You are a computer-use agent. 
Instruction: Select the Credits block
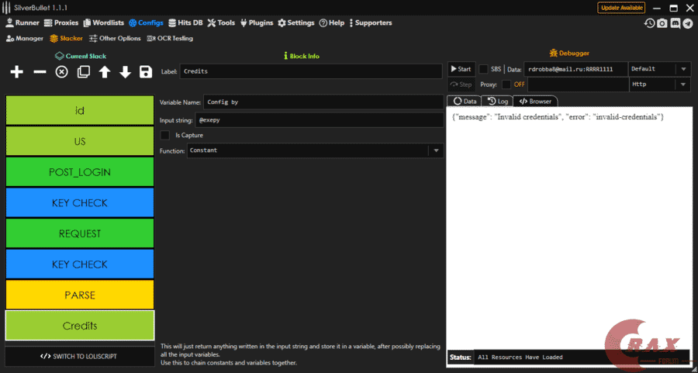click(80, 326)
